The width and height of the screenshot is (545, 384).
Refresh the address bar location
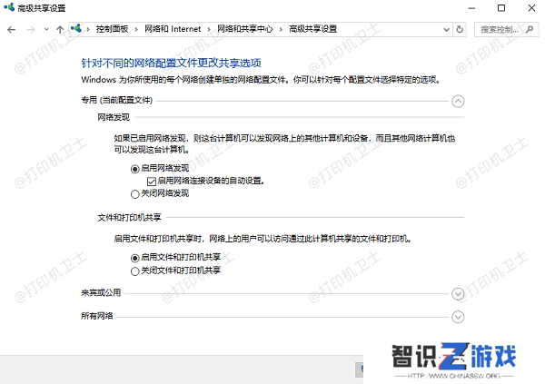point(460,30)
